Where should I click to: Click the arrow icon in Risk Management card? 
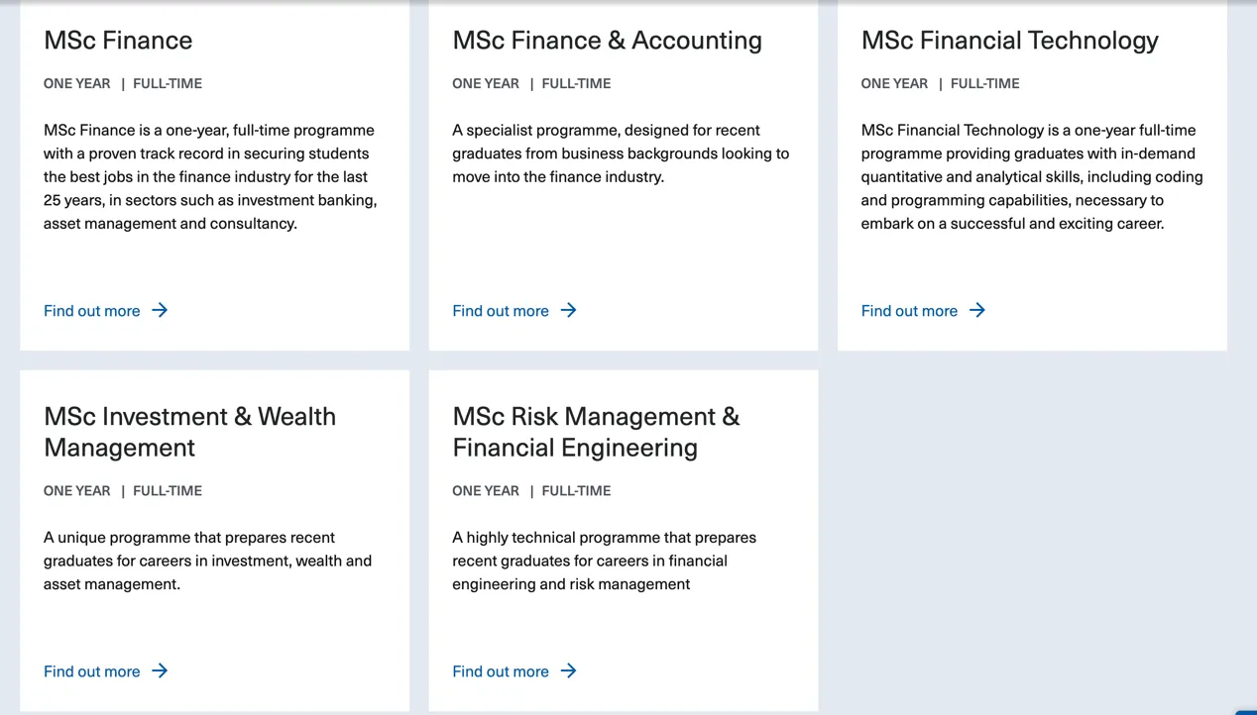point(568,670)
